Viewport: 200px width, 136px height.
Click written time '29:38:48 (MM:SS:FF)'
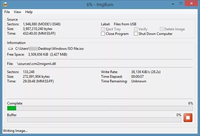(x=38, y=81)
